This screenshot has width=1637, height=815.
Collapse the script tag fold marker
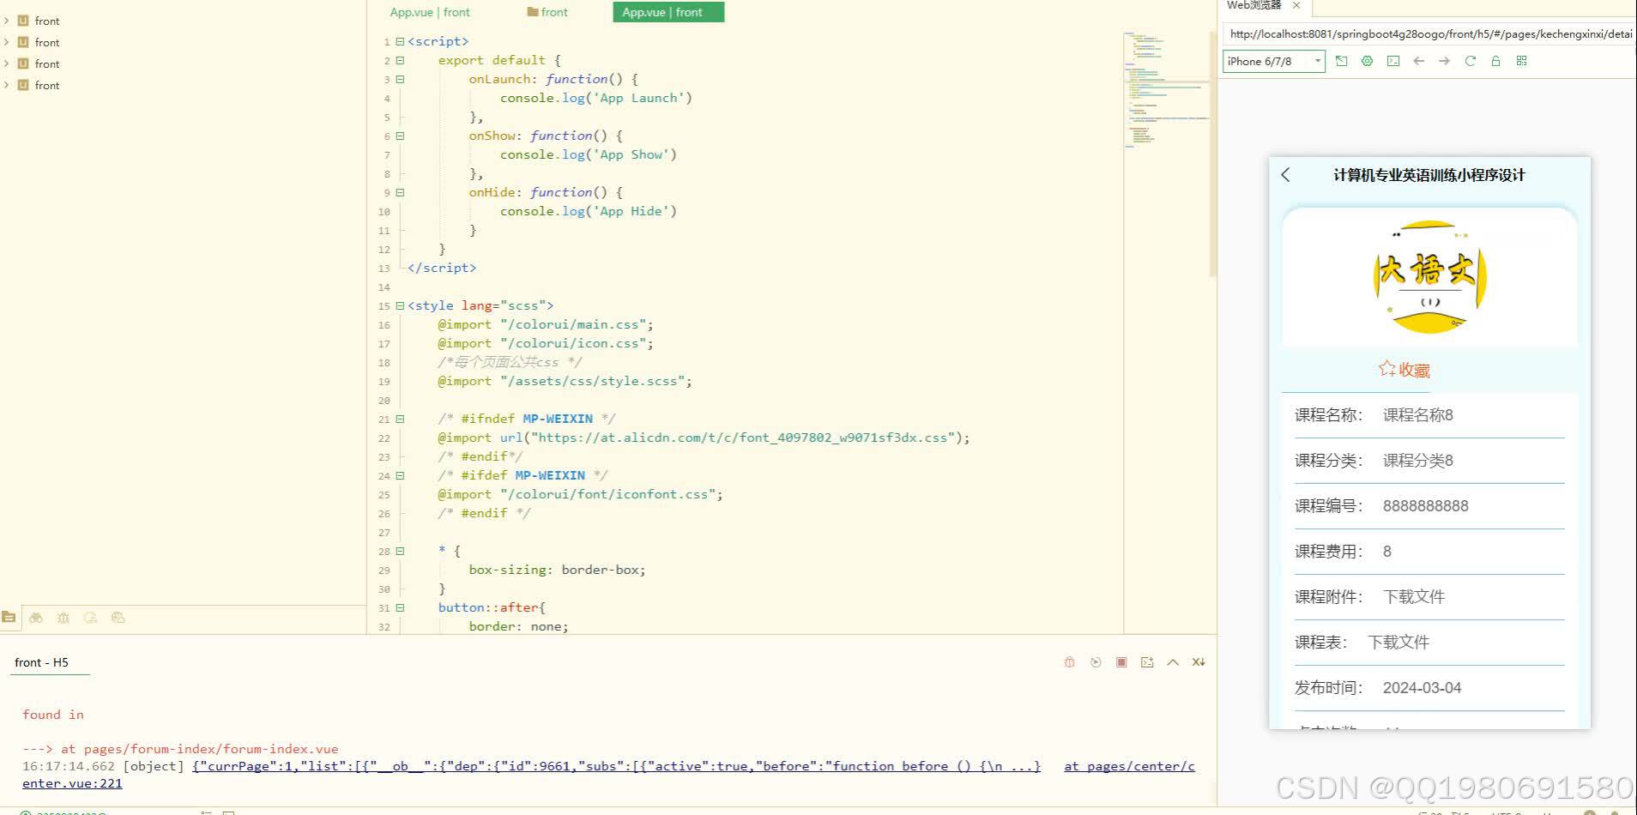click(400, 41)
